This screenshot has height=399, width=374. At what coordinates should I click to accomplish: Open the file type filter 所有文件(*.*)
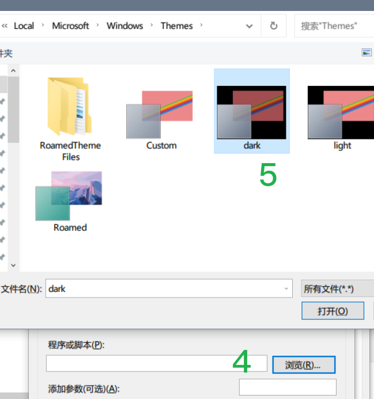coord(337,288)
